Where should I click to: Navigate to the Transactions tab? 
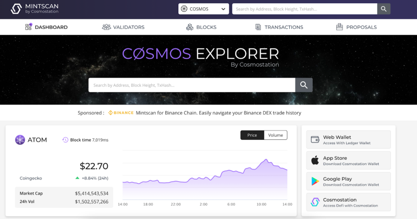click(x=279, y=27)
